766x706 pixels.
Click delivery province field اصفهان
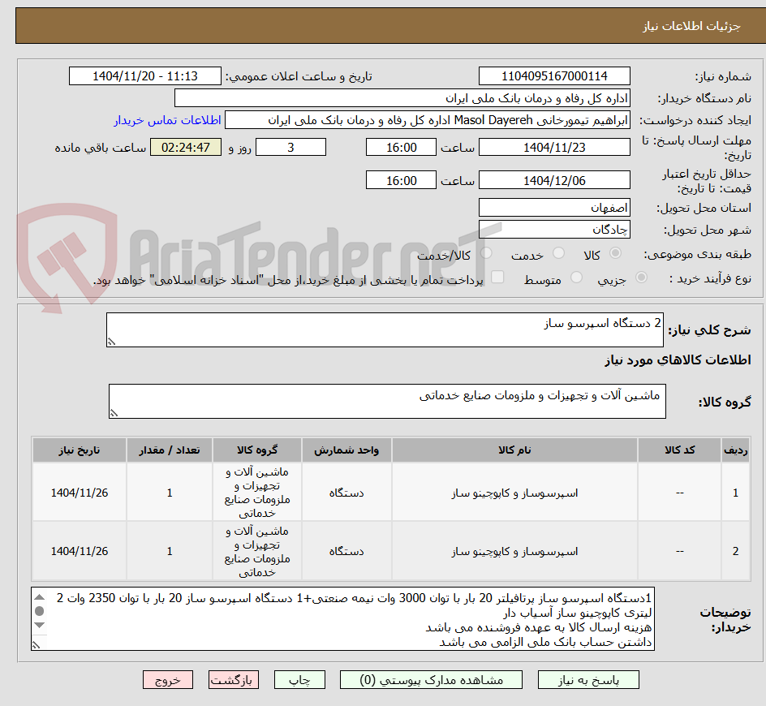coord(554,208)
